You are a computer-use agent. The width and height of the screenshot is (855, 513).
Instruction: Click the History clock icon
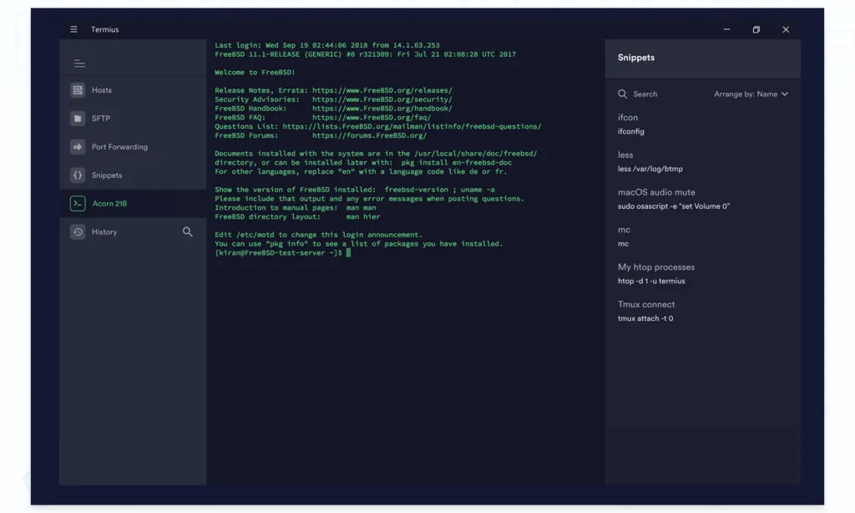click(78, 232)
